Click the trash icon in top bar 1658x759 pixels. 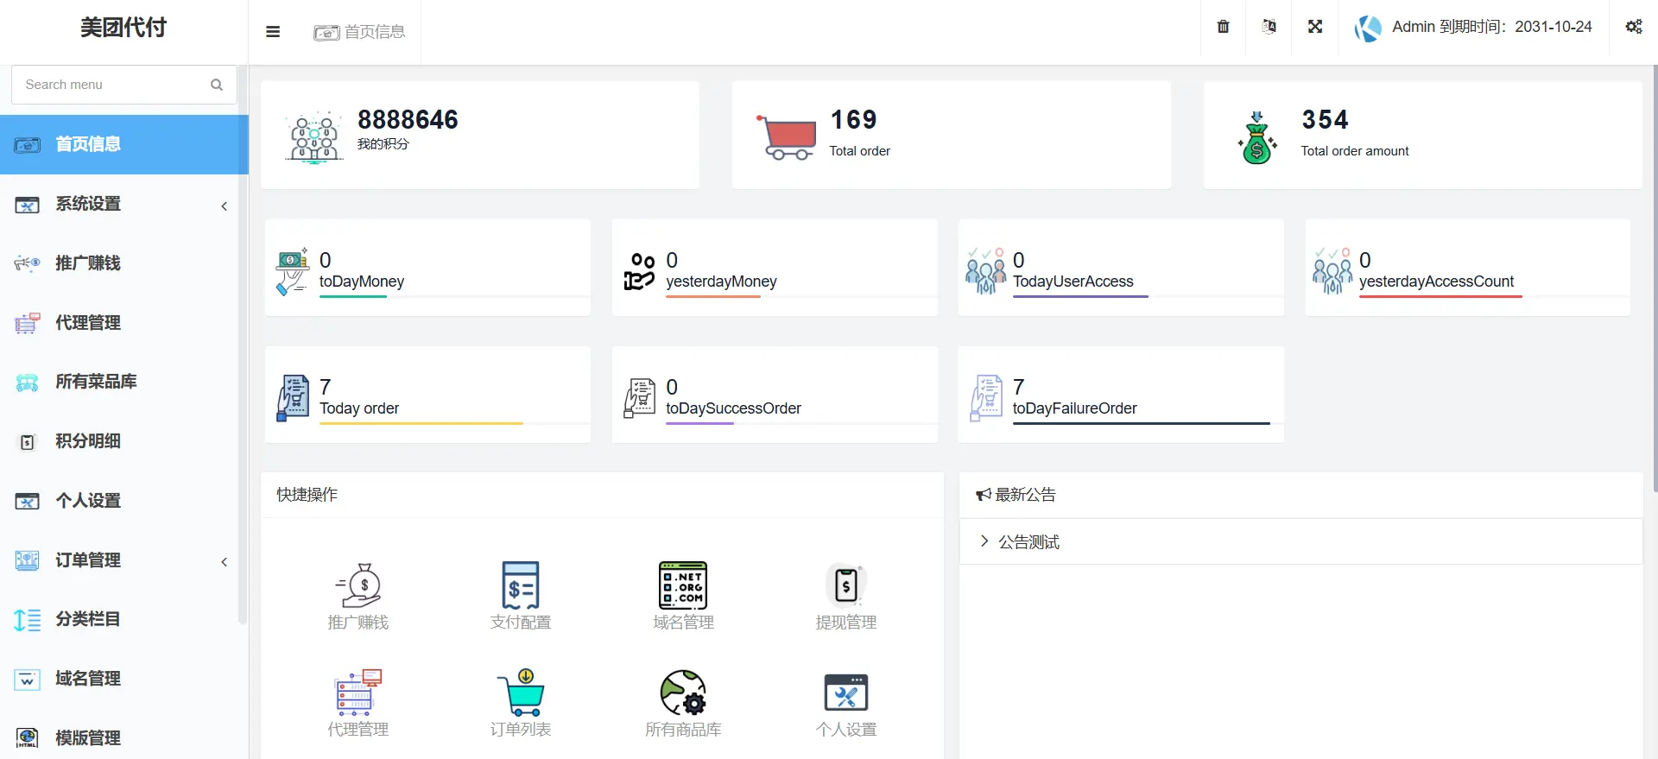click(x=1223, y=27)
